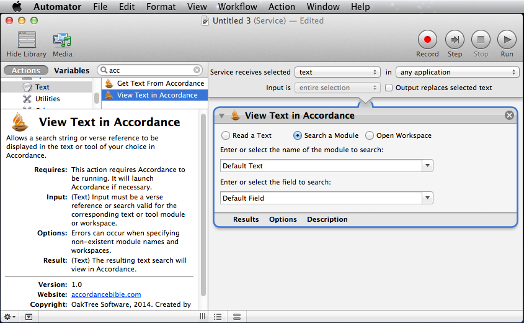Switch to the Variables tab
This screenshot has width=524, height=323.
tap(71, 70)
